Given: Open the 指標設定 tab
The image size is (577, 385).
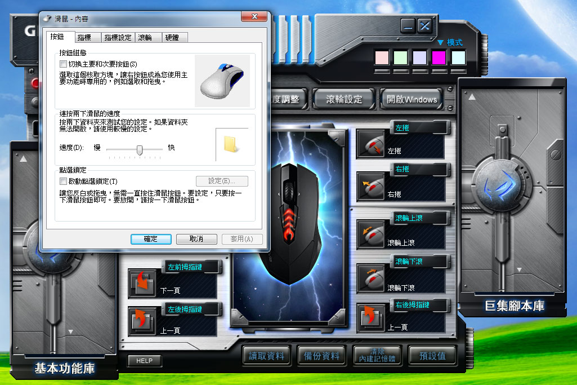Looking at the screenshot, I should tap(118, 38).
